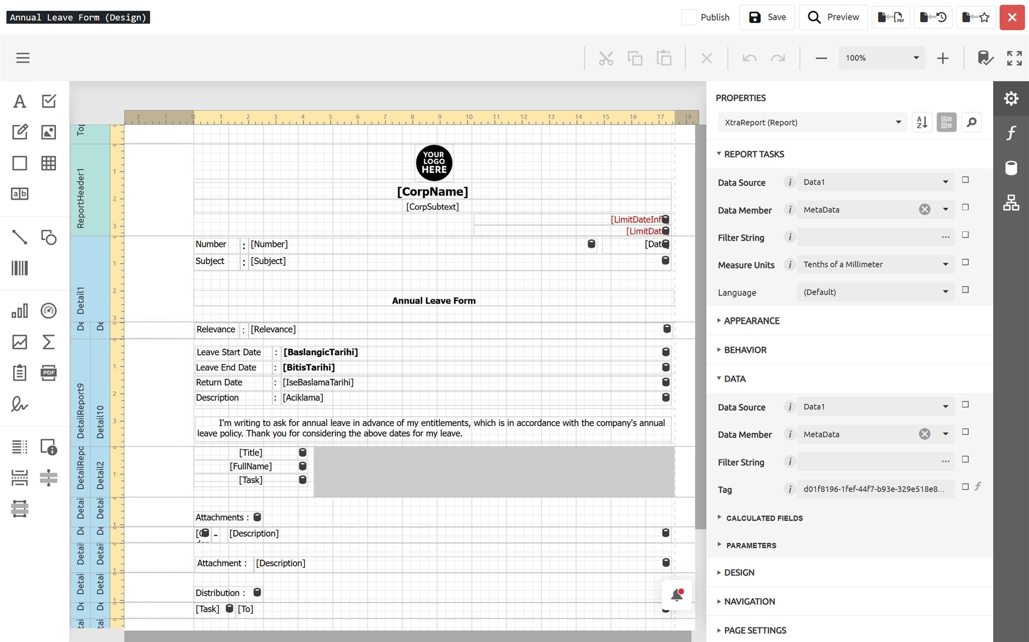This screenshot has height=642, width=1029.
Task: Select the PDF Signature tool
Action: tap(19, 404)
